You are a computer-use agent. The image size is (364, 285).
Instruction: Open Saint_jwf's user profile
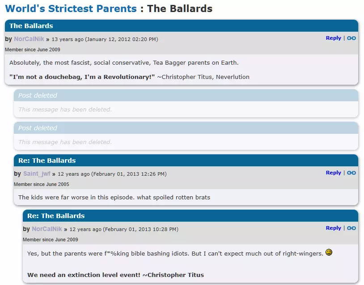(37, 174)
